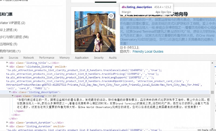Switch to the Security tab

(x=99, y=58)
